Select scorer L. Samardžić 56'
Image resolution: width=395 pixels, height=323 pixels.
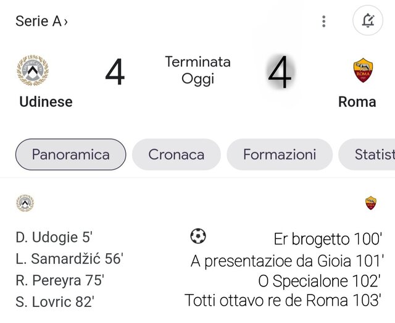pos(70,259)
